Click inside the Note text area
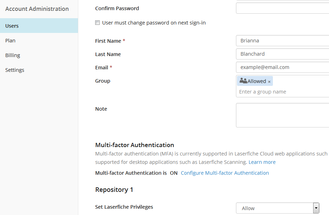Image resolution: width=329 pixels, height=215 pixels. [282, 115]
